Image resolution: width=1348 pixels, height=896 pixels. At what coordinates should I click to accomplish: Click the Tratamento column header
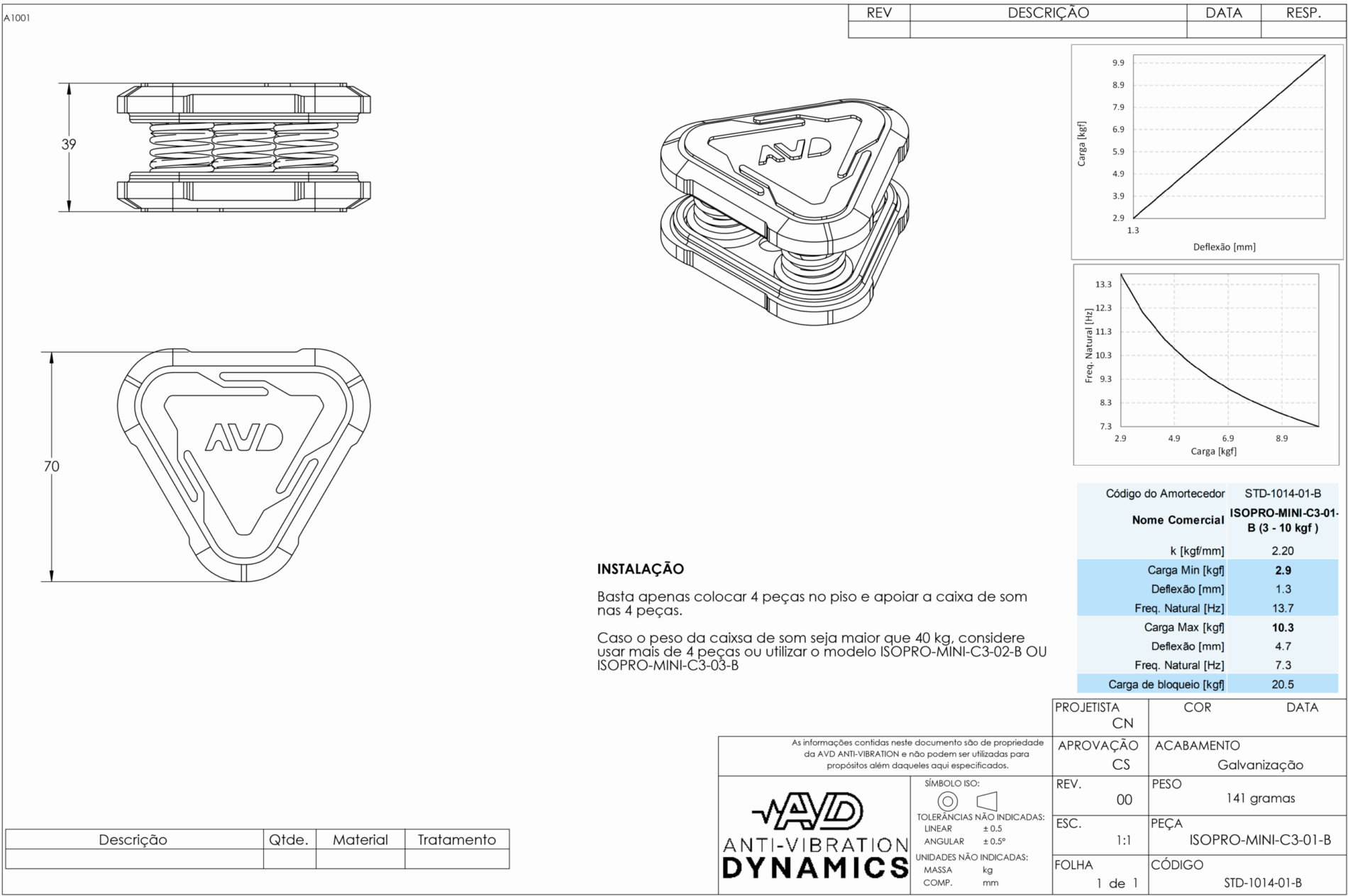(x=456, y=839)
